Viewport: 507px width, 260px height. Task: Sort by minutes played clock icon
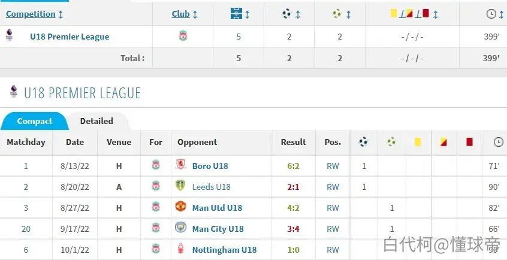(x=491, y=14)
